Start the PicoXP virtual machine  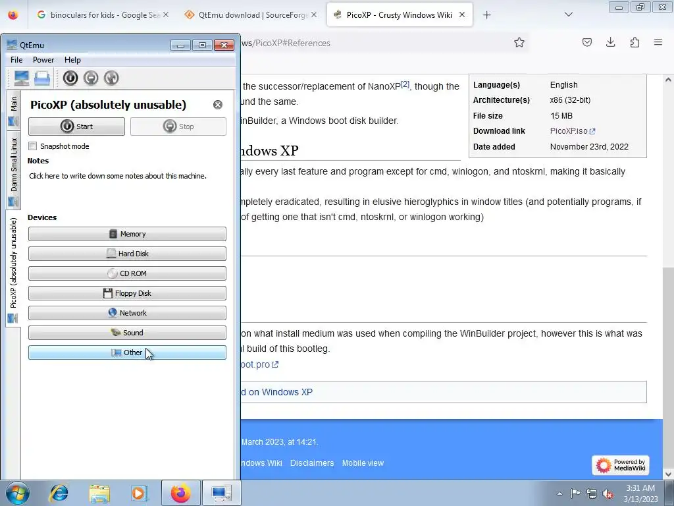76,126
